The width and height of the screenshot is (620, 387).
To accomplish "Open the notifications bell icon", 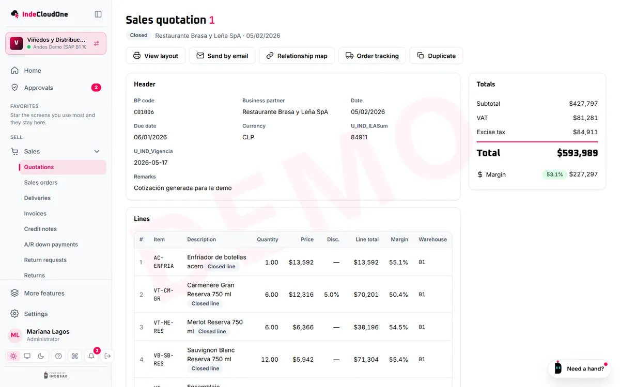I will (91, 356).
